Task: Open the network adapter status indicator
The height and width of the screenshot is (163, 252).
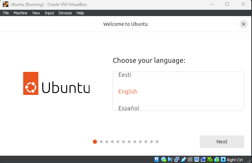Action: (x=177, y=160)
